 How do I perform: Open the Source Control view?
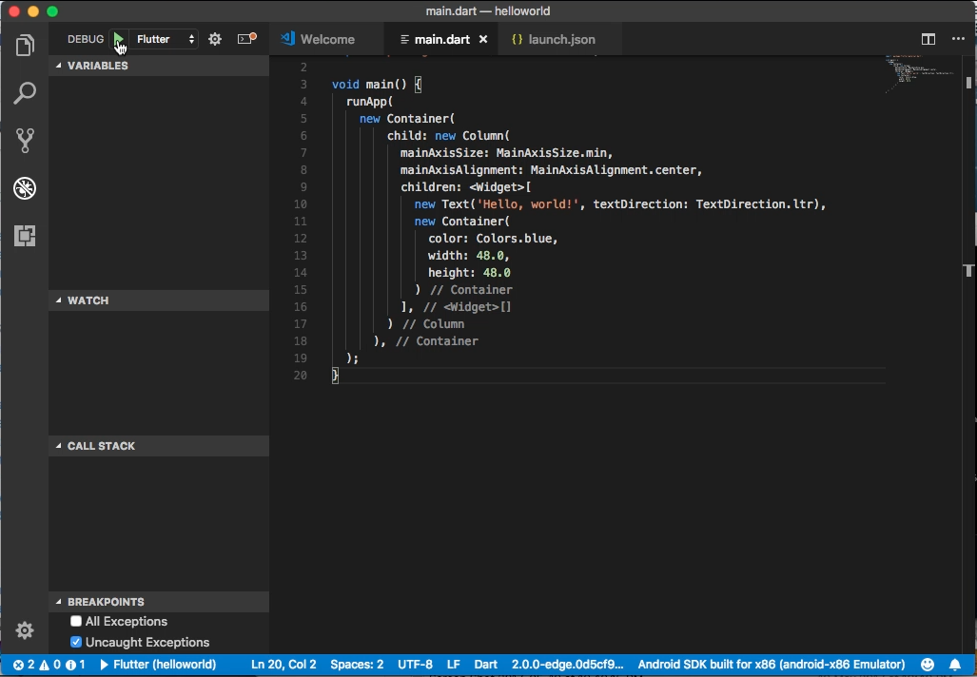(25, 140)
